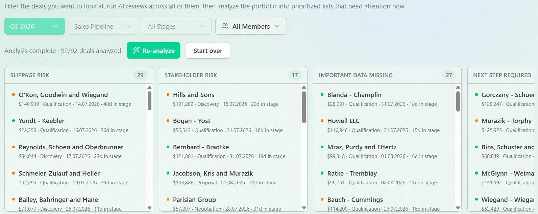This screenshot has height=214, width=538.
Task: Click the Important Data Missing scrollbar thumb
Action: [458, 101]
